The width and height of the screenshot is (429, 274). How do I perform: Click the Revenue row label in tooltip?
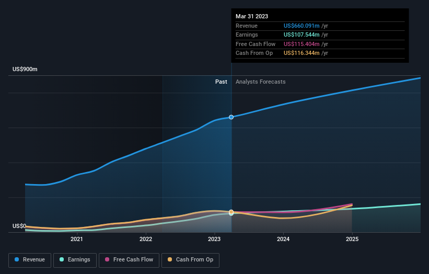coord(247,26)
